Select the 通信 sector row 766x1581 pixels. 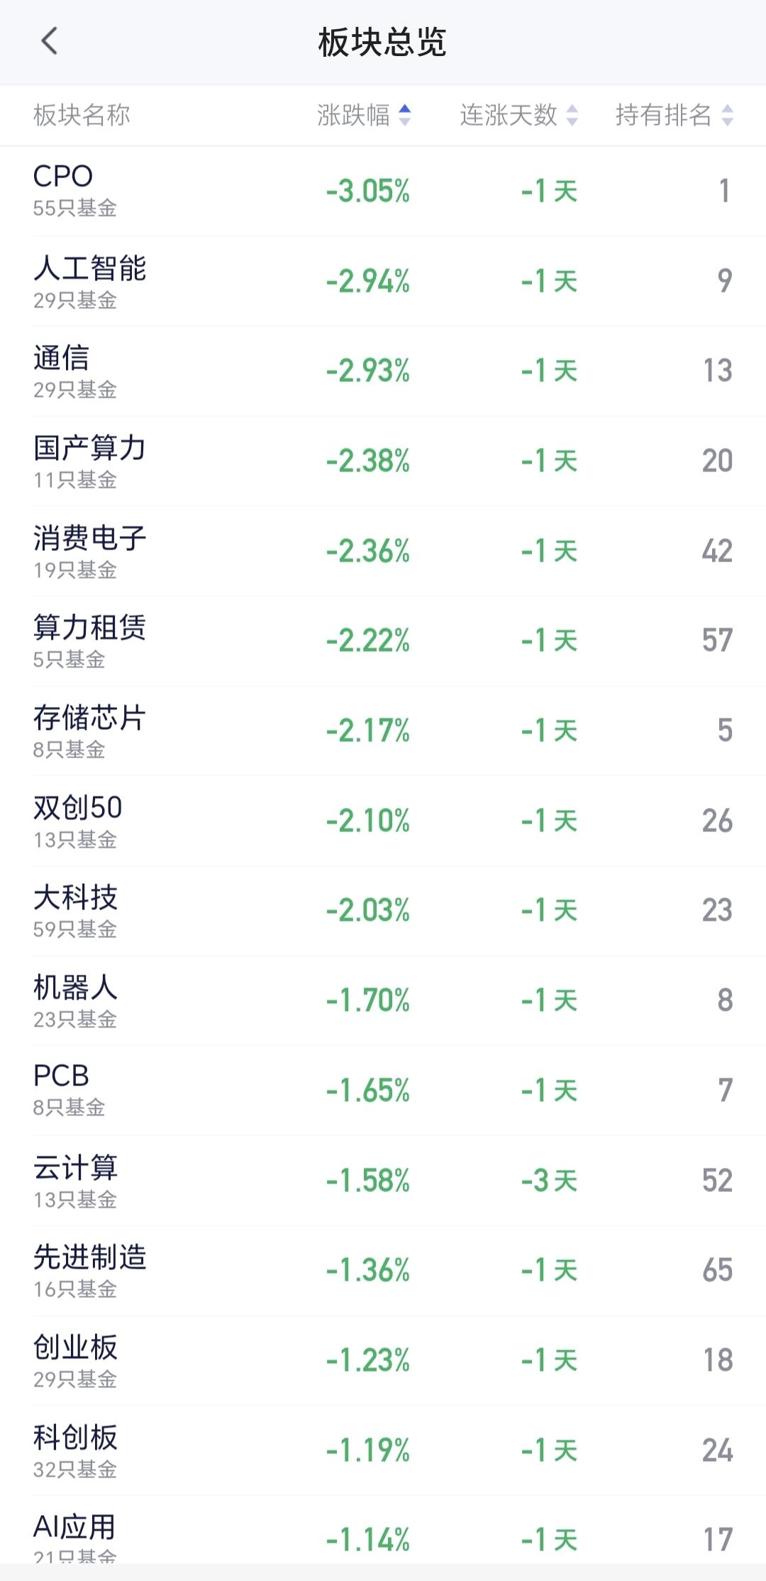[x=383, y=371]
